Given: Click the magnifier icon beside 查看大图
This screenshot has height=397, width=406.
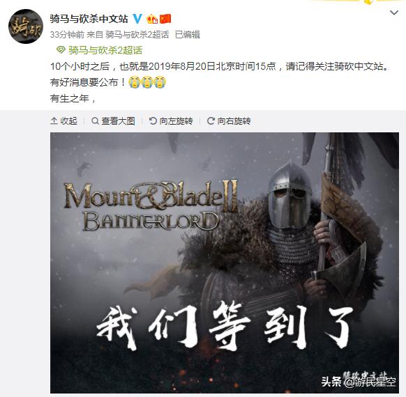Looking at the screenshot, I should 95,120.
